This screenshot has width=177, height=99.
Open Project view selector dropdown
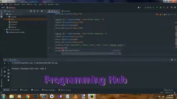pos(9,11)
